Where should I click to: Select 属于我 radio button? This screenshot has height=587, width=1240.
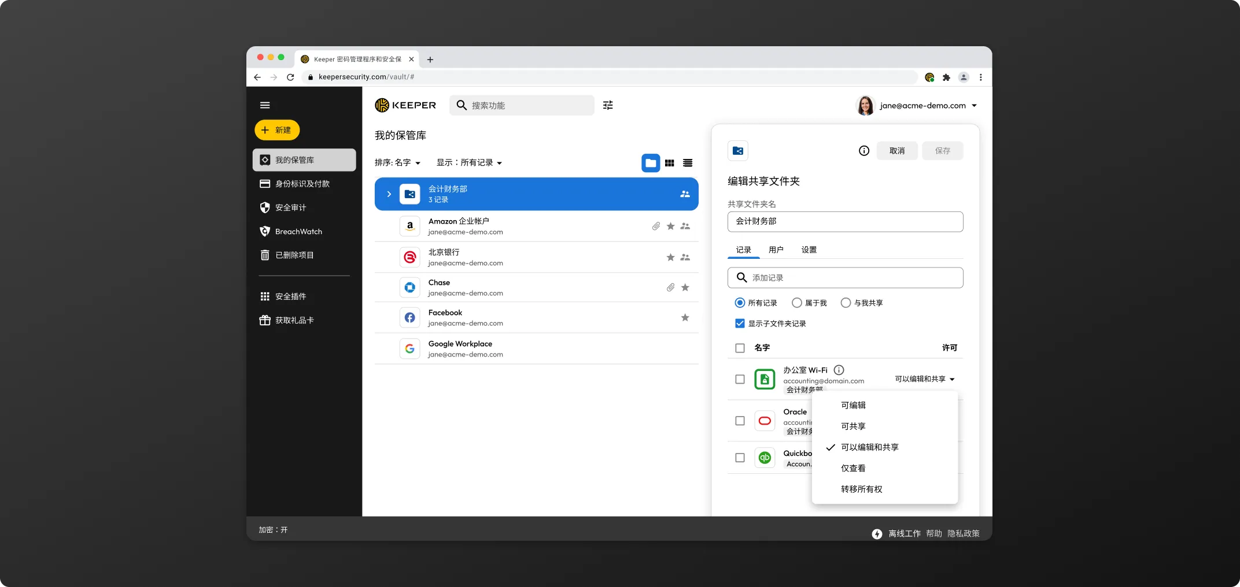click(797, 303)
